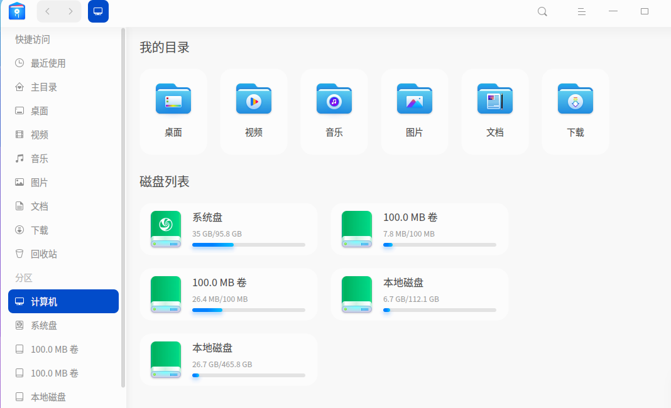This screenshot has width=671, height=408.
Task: Select the 6.7 GB/112.1 GB 本地磁盘 drive icon
Action: [357, 294]
